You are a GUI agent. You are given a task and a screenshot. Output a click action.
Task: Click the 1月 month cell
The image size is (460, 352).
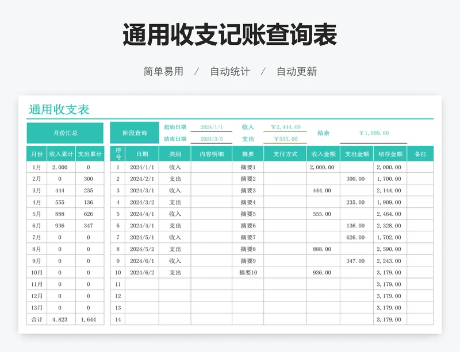(37, 167)
